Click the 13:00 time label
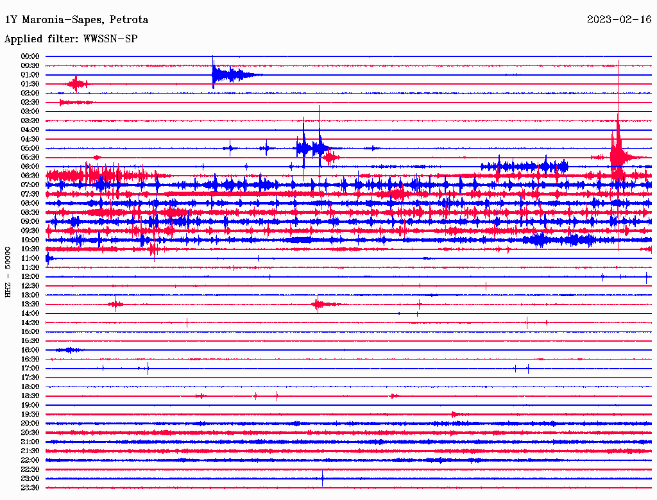657x500 pixels. pyautogui.click(x=30, y=296)
